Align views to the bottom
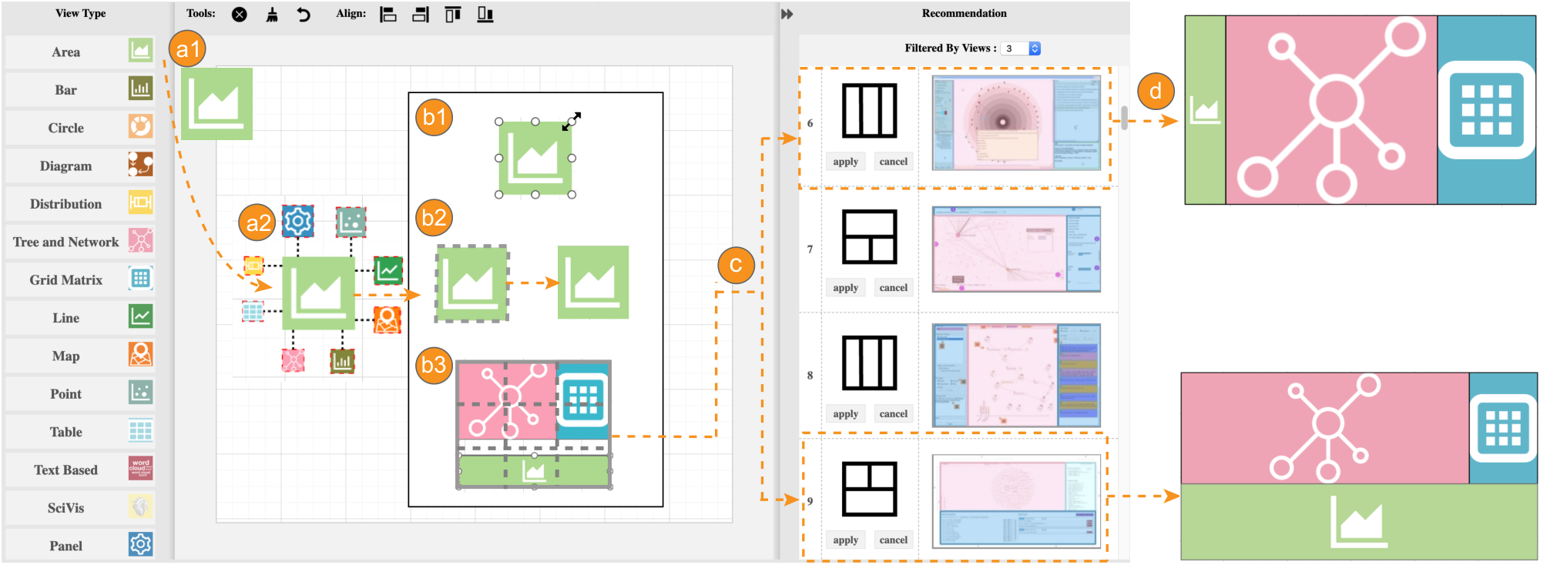Viewport: 1550px width, 565px height. click(x=485, y=14)
